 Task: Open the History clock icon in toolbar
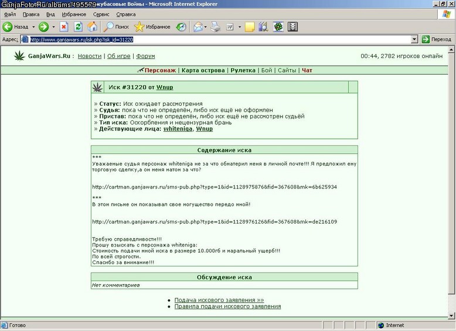pyautogui.click(x=181, y=27)
